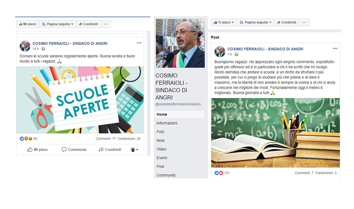This screenshot has width=354, height=209.
Task: Open the Ti piace dropdown
Action: tap(224, 22)
